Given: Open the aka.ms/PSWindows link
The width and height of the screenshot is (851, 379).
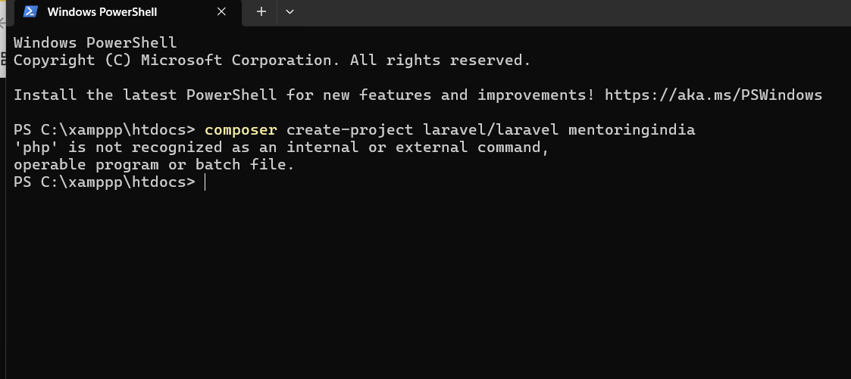Looking at the screenshot, I should (712, 95).
